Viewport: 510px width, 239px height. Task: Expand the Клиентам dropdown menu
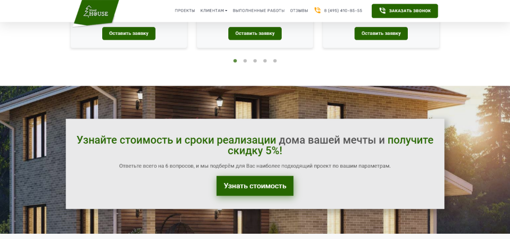click(x=213, y=11)
